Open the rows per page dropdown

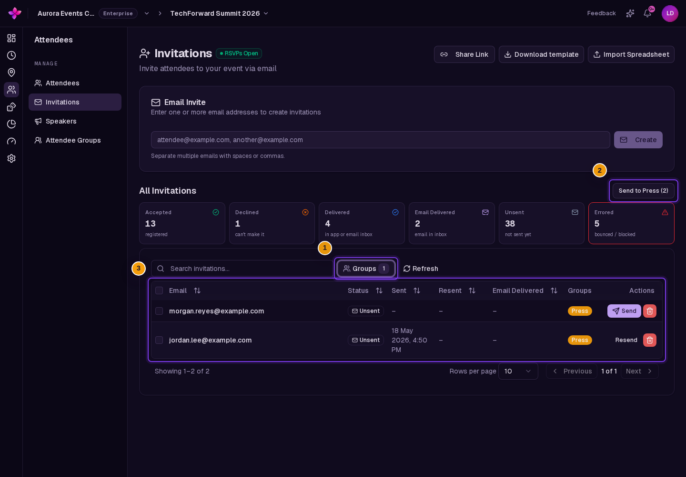(518, 371)
